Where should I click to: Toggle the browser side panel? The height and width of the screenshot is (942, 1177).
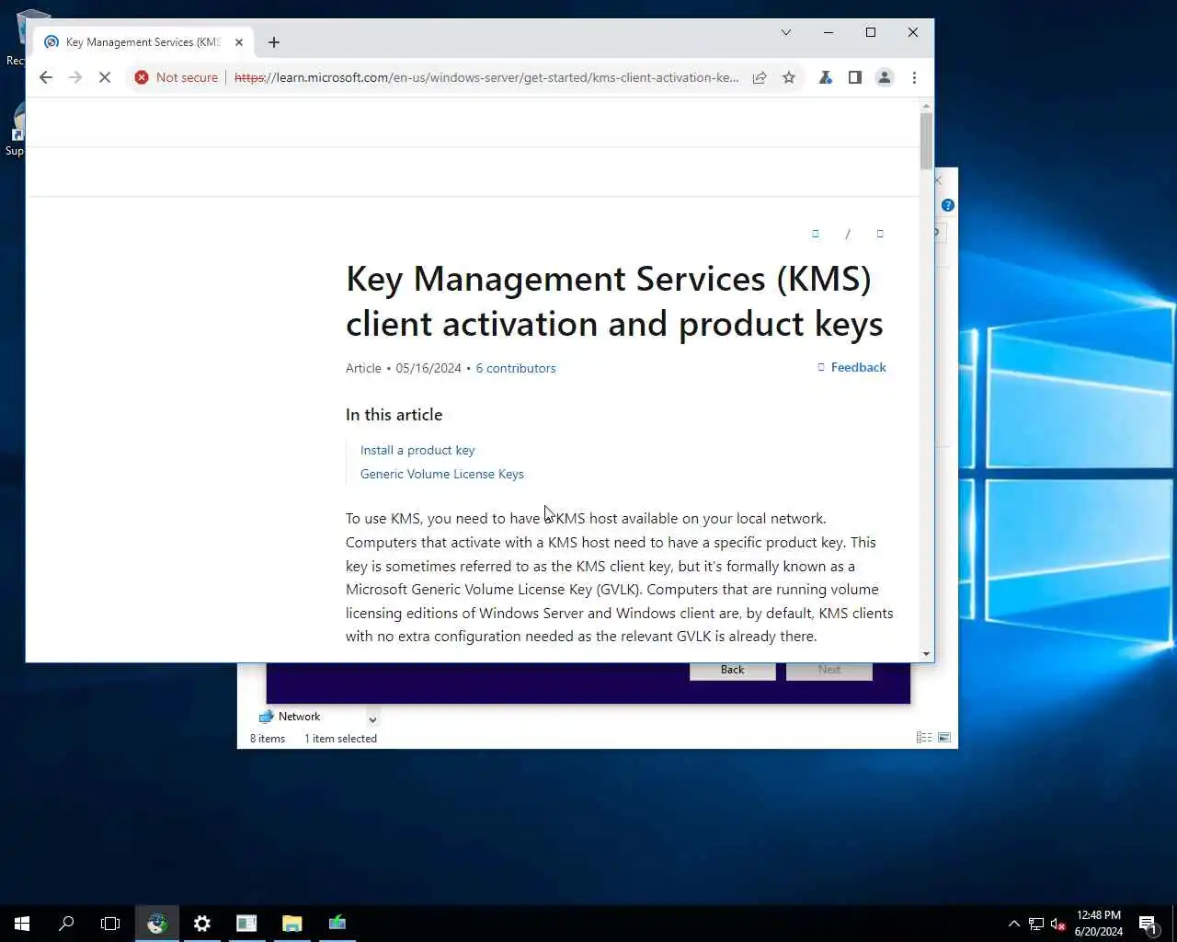point(855,77)
